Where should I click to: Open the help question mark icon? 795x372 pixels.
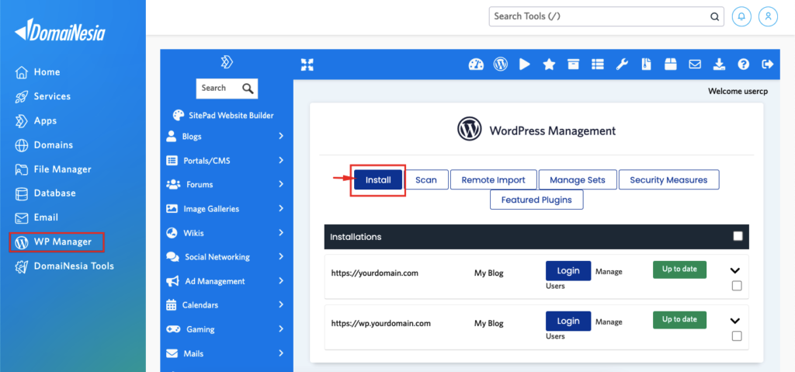(743, 64)
